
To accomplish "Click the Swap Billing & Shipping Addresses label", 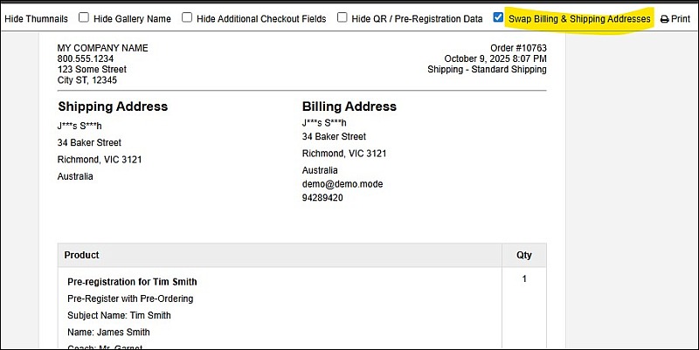I will (579, 18).
